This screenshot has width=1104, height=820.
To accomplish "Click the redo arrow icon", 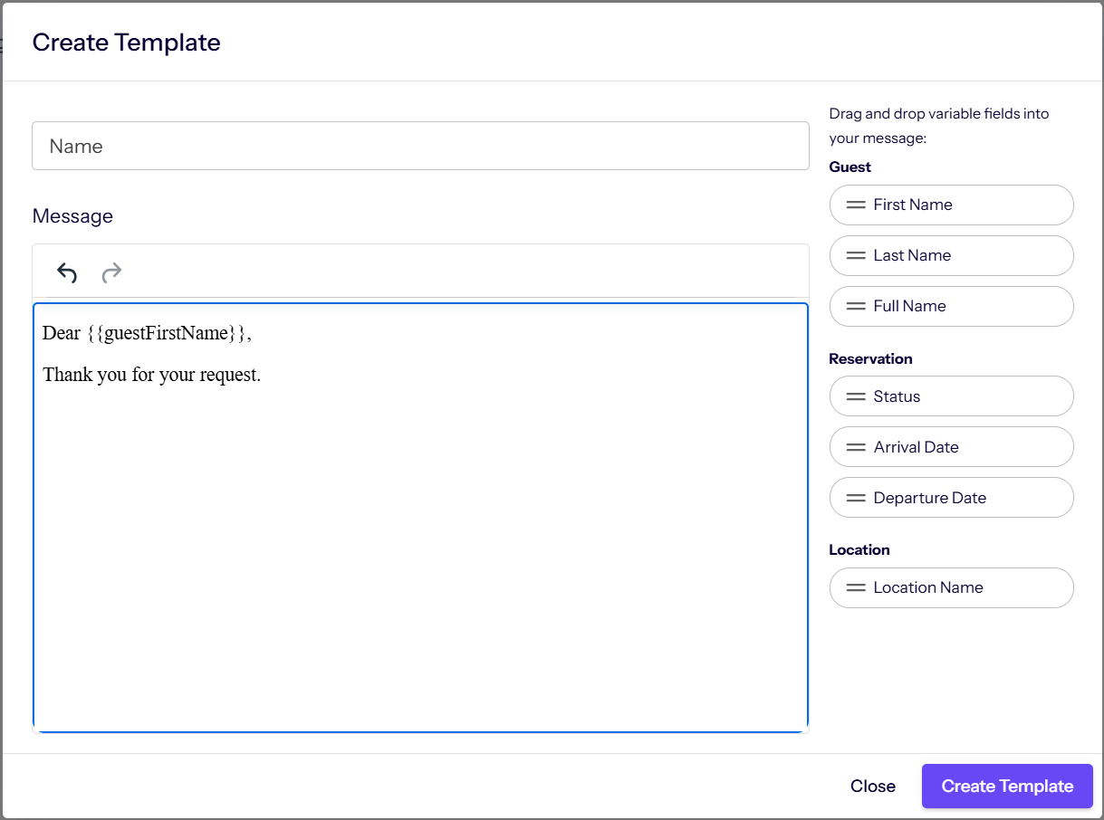I will pos(111,272).
